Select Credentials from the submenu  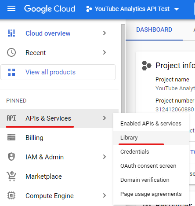click(x=151, y=152)
